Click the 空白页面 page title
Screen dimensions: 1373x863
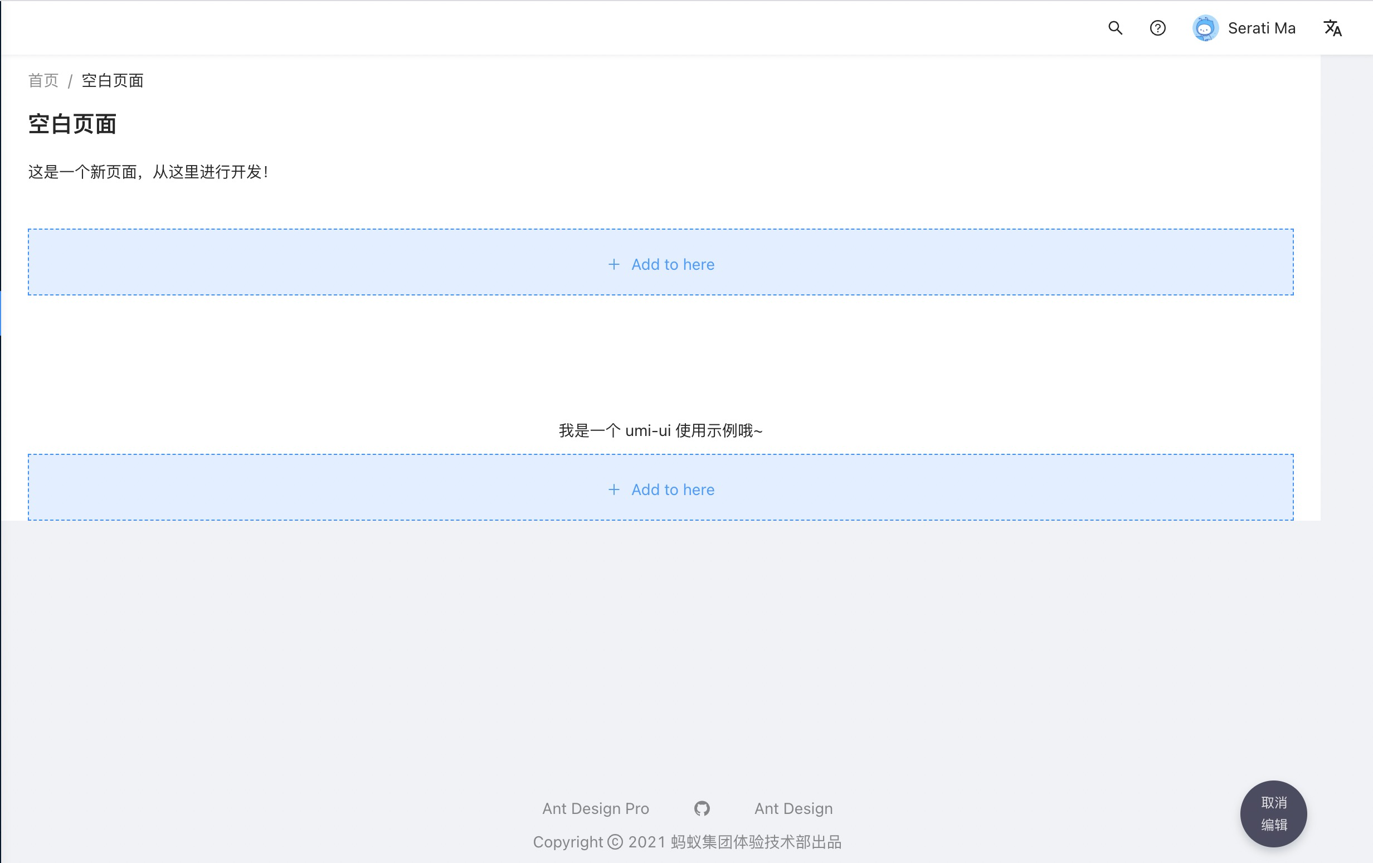pyautogui.click(x=72, y=124)
